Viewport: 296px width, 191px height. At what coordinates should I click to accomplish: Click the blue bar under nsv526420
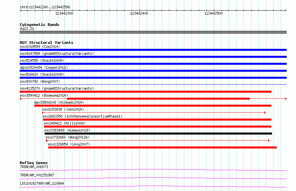click(x=153, y=78)
